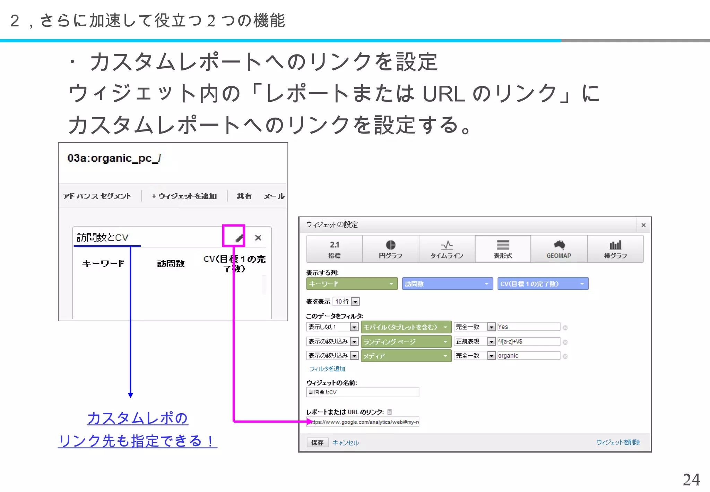This screenshot has width=710, height=492.
Task: Select the 2.1 指標 widget type
Action: (x=335, y=249)
